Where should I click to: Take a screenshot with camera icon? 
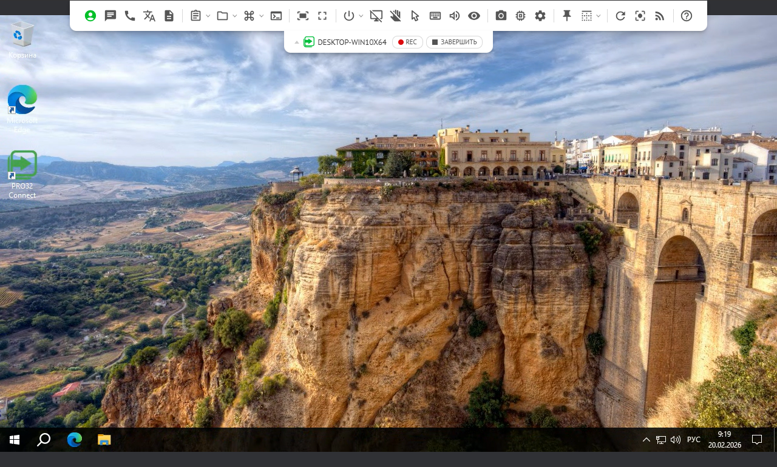click(x=501, y=16)
